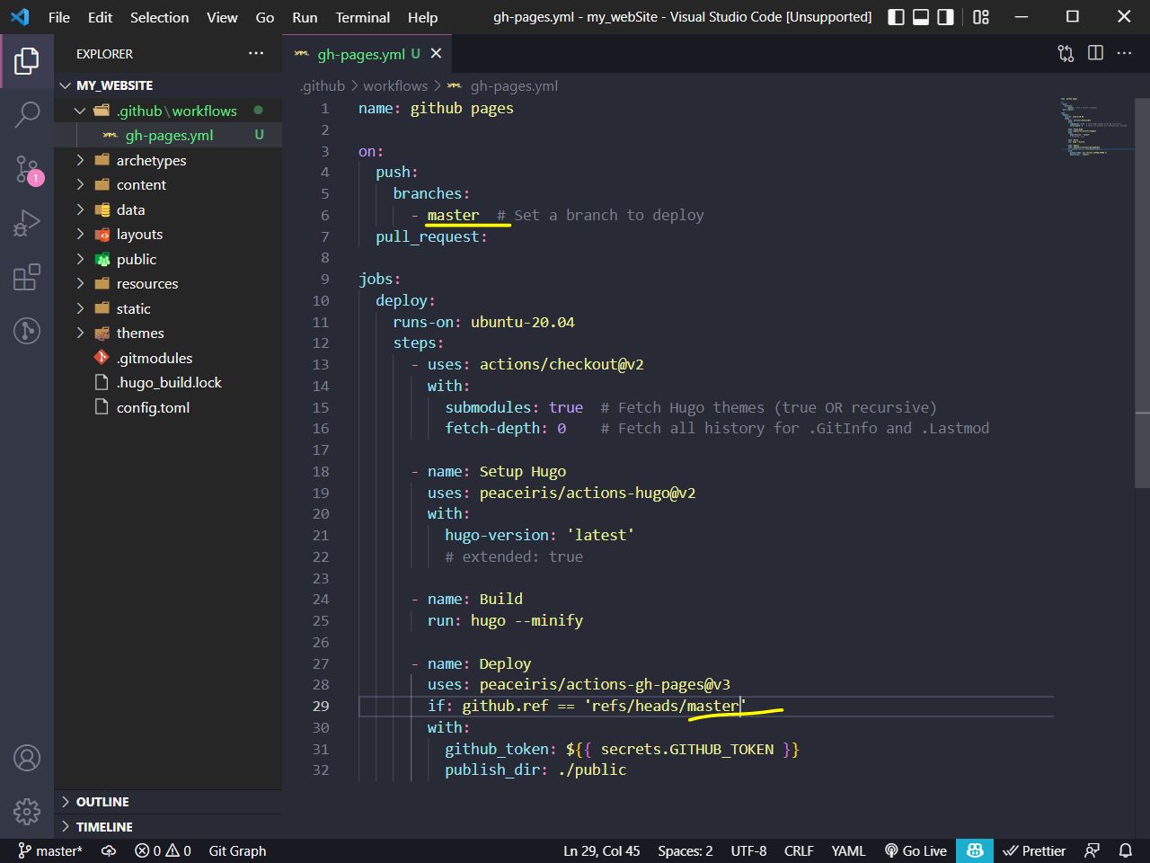
Task: Collapse the .github\workflows folder
Action: [168, 111]
